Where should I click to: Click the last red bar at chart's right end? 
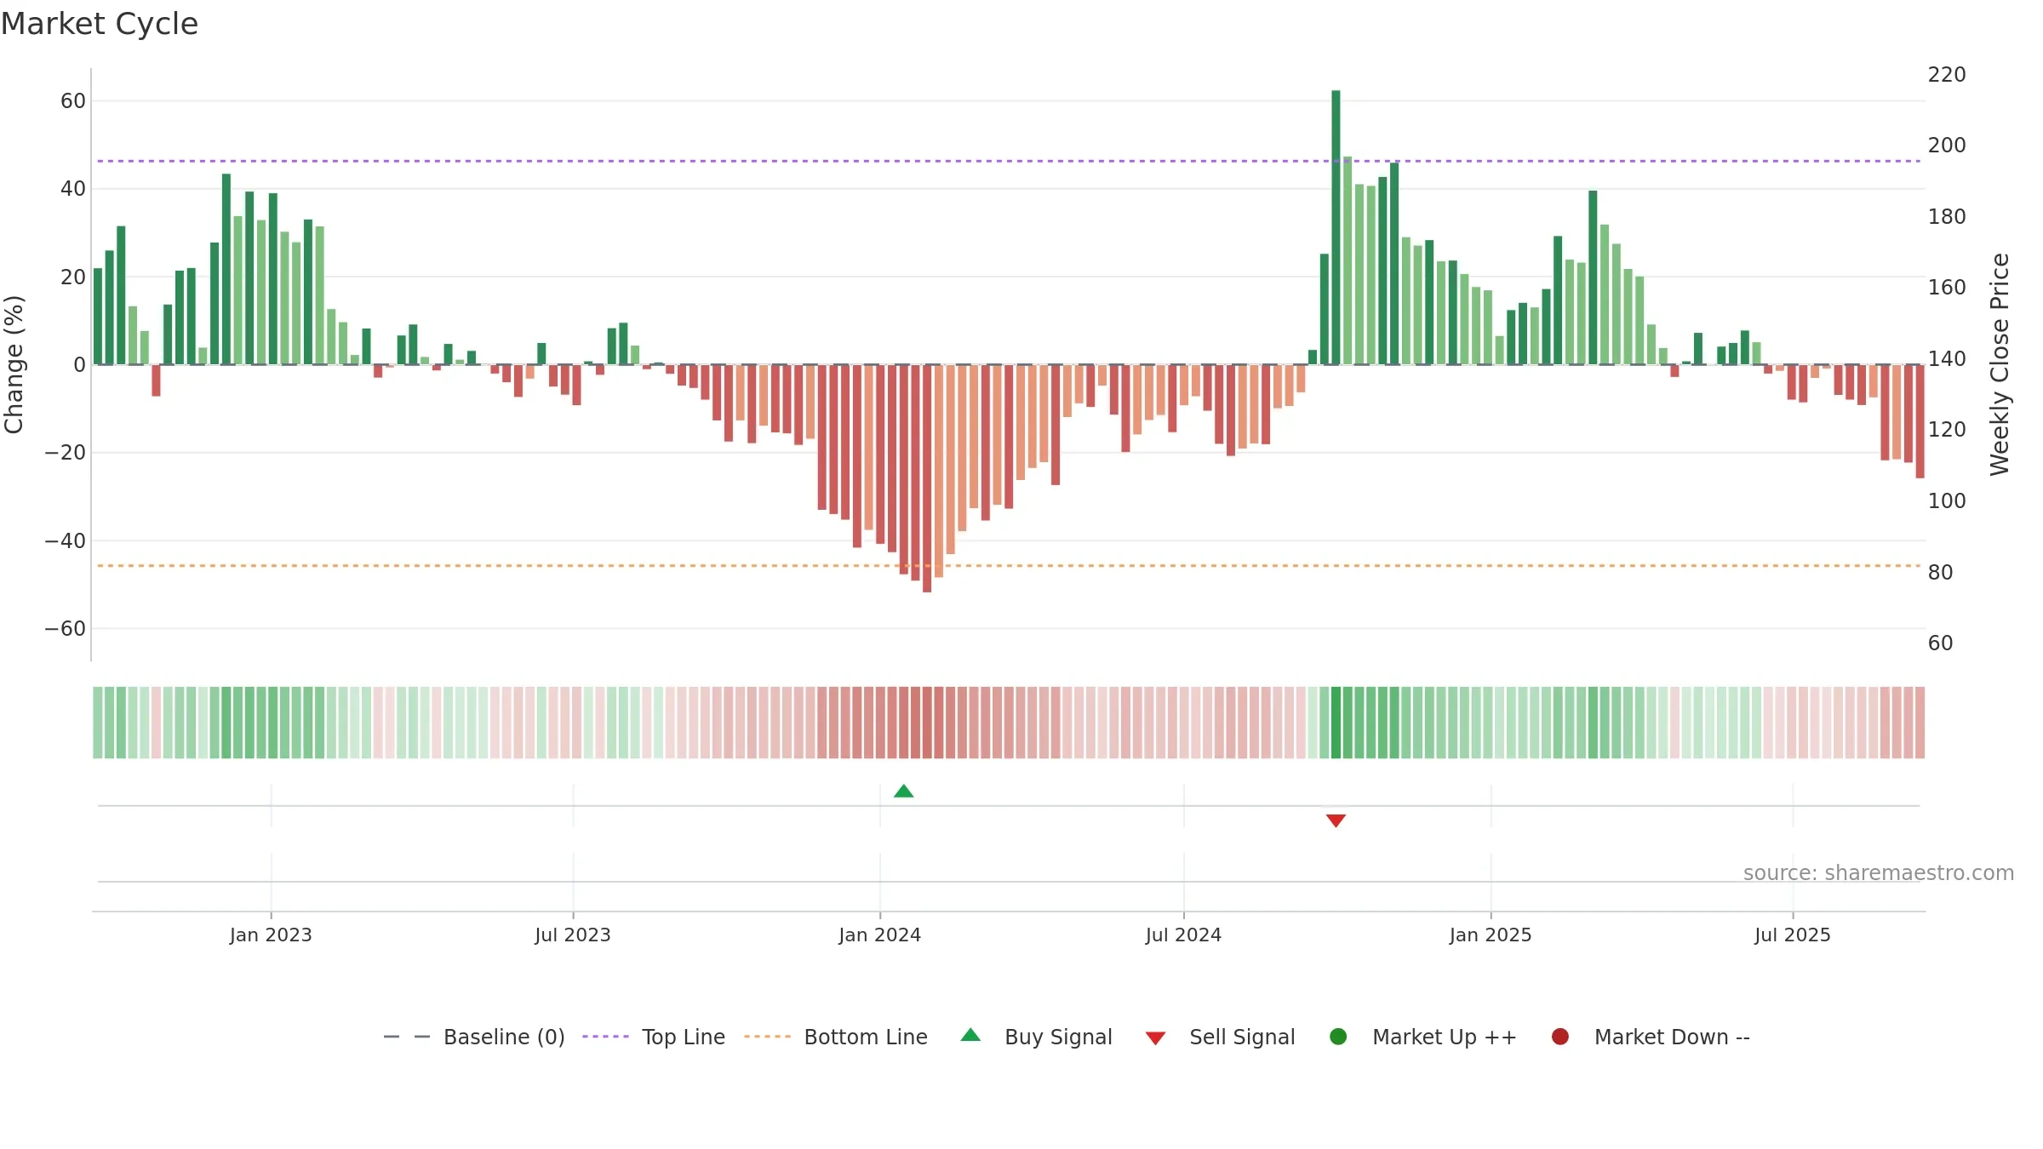click(x=1920, y=421)
